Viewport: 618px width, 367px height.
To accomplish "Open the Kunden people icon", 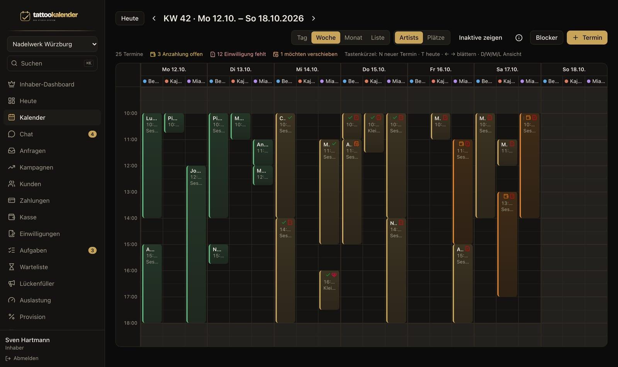I will [12, 184].
